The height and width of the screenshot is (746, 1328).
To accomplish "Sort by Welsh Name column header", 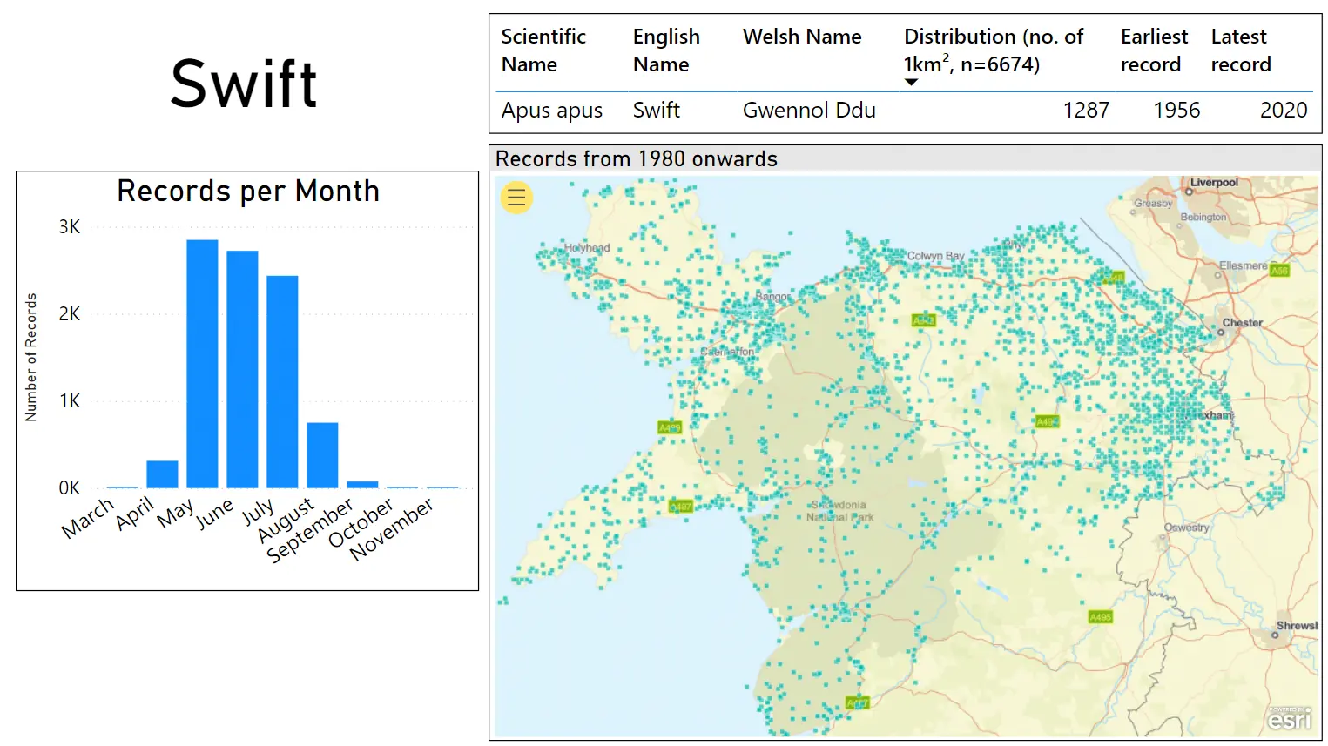I will 802,37.
